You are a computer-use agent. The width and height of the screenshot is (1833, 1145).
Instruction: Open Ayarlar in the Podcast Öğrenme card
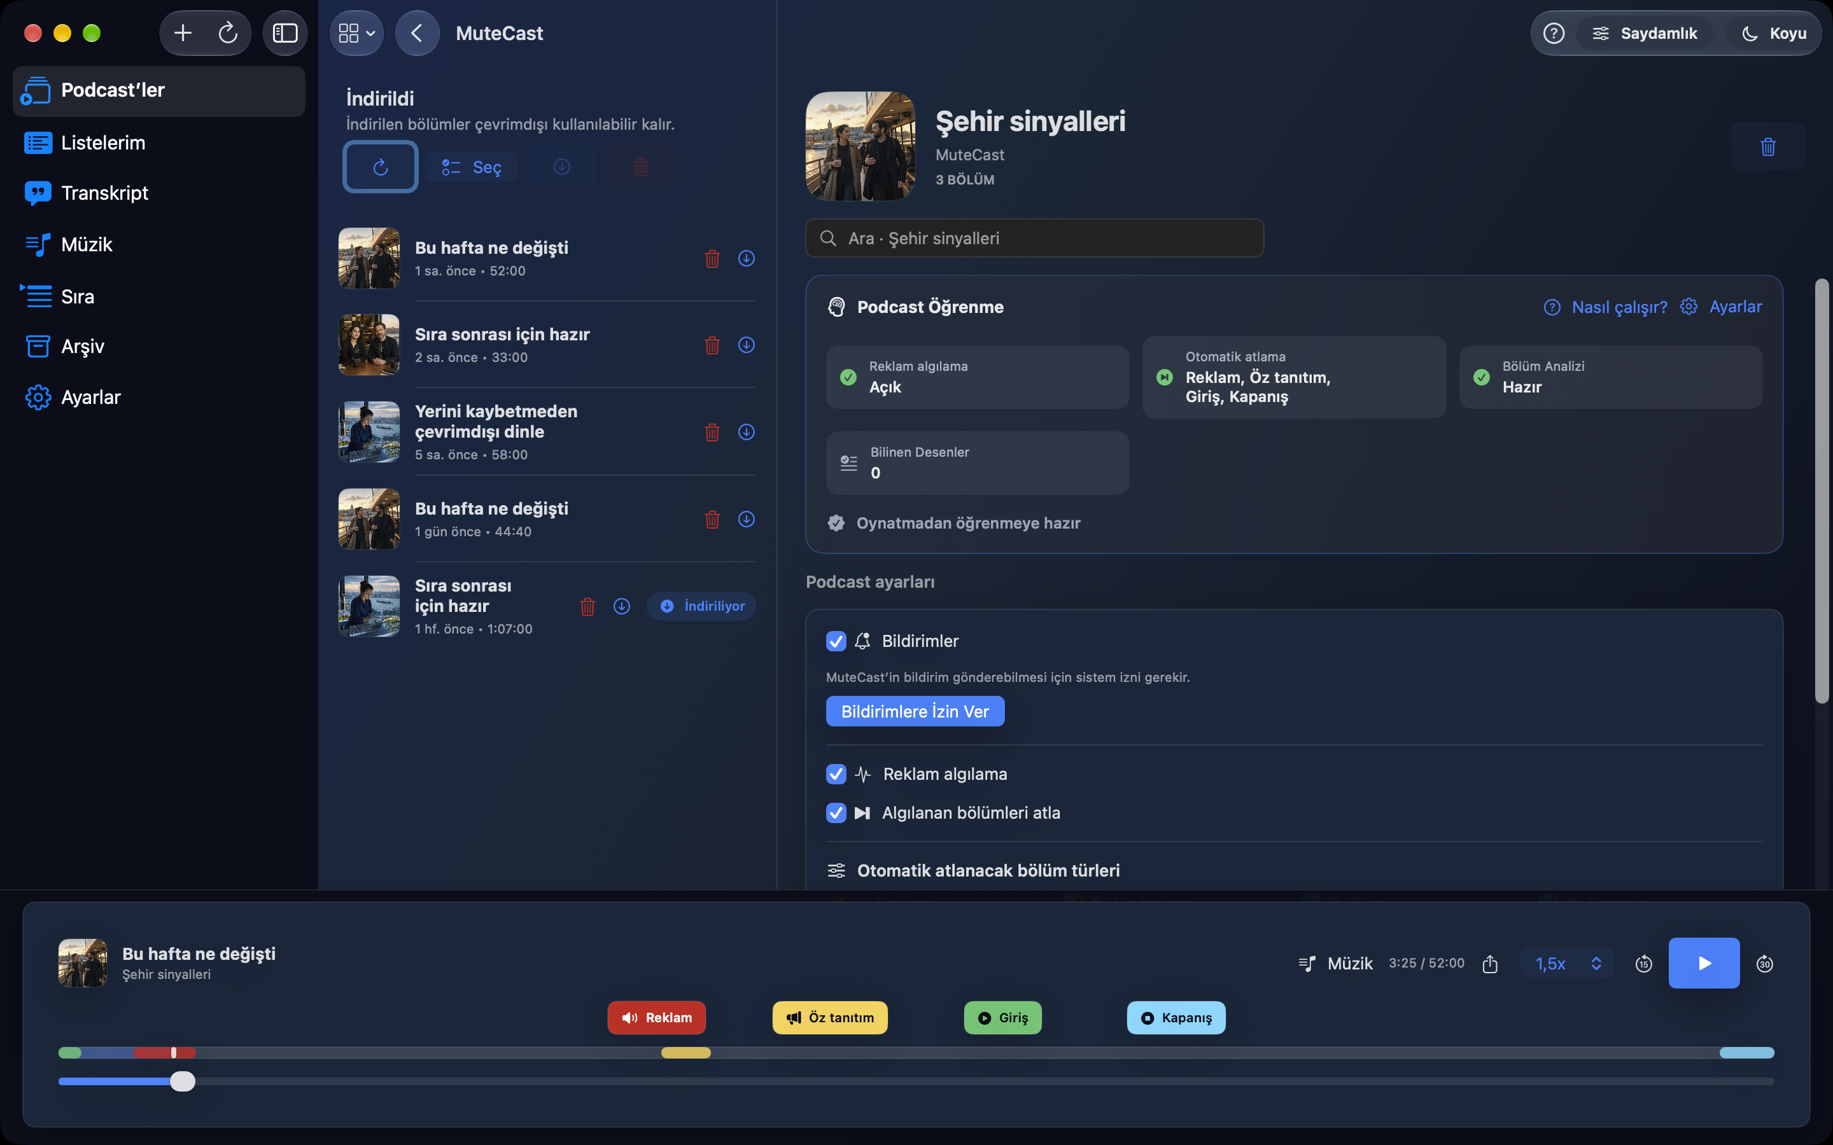(x=1721, y=307)
